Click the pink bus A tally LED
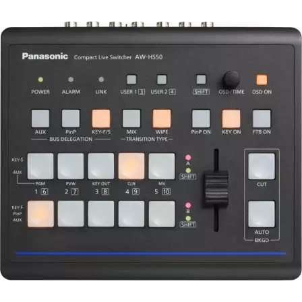302x302 pixels. 188,157
